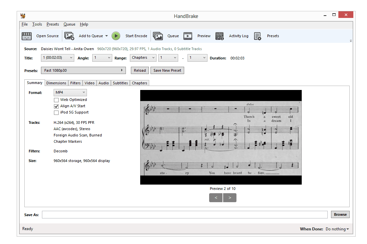
Task: Click the HandBrake app icon in title bar
Action: [x=23, y=16]
